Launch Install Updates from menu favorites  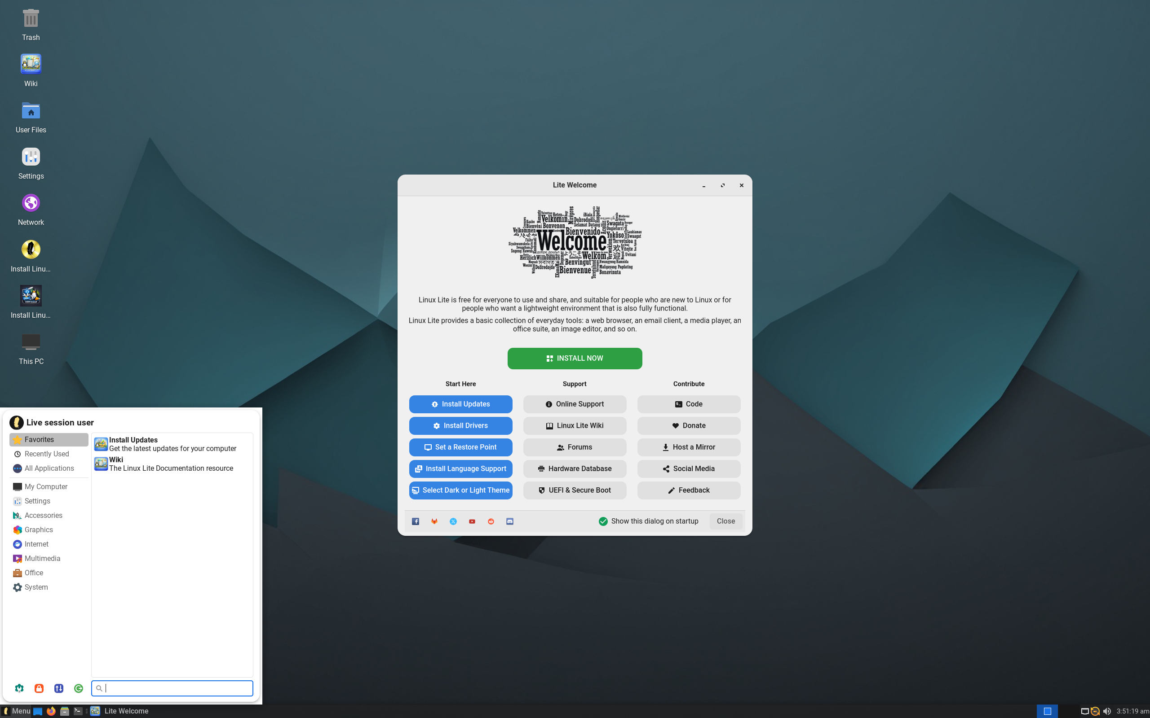click(172, 444)
